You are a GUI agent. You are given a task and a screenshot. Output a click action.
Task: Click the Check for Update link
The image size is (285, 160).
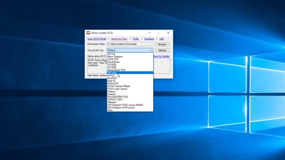(161, 56)
